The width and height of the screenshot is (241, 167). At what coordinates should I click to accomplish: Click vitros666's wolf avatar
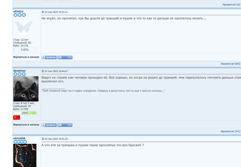[x=25, y=156]
